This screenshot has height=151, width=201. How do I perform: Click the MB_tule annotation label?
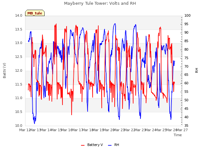pyautogui.click(x=35, y=13)
